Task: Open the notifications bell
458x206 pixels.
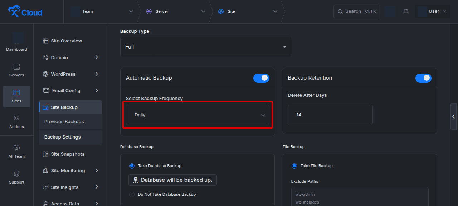Action: 406,11
